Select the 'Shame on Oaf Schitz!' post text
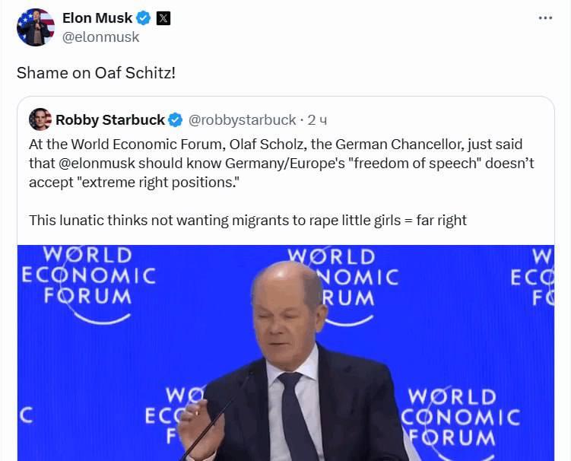 click(96, 73)
